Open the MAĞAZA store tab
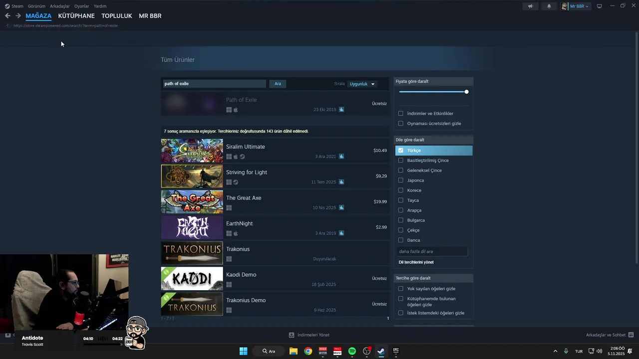The height and width of the screenshot is (359, 639). [x=38, y=16]
